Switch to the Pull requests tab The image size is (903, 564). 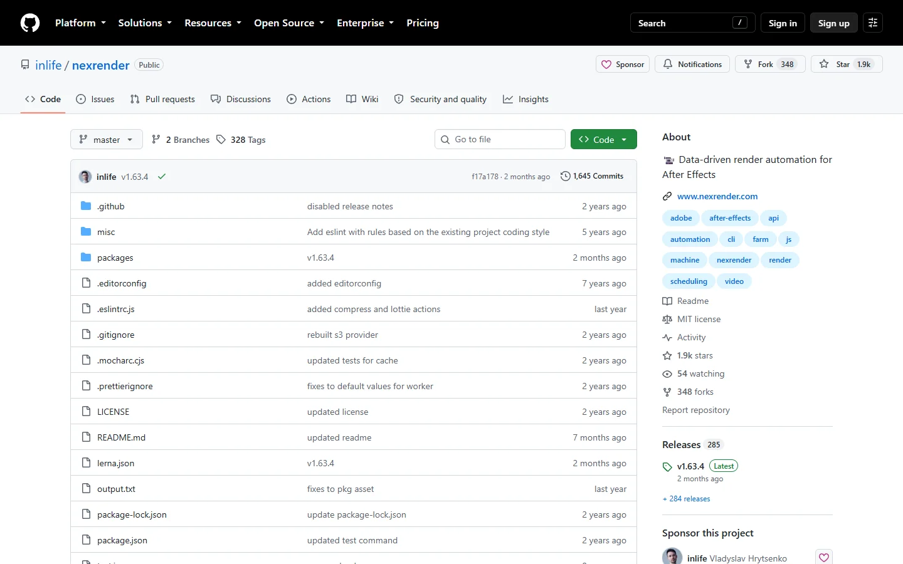(162, 100)
